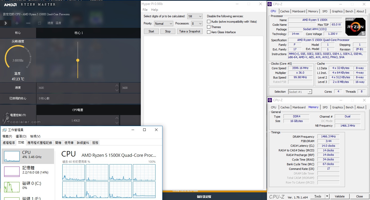This screenshot has width=370, height=200.
Task: Open Caches tab in upper CPU-Z window
Action: 285,11
